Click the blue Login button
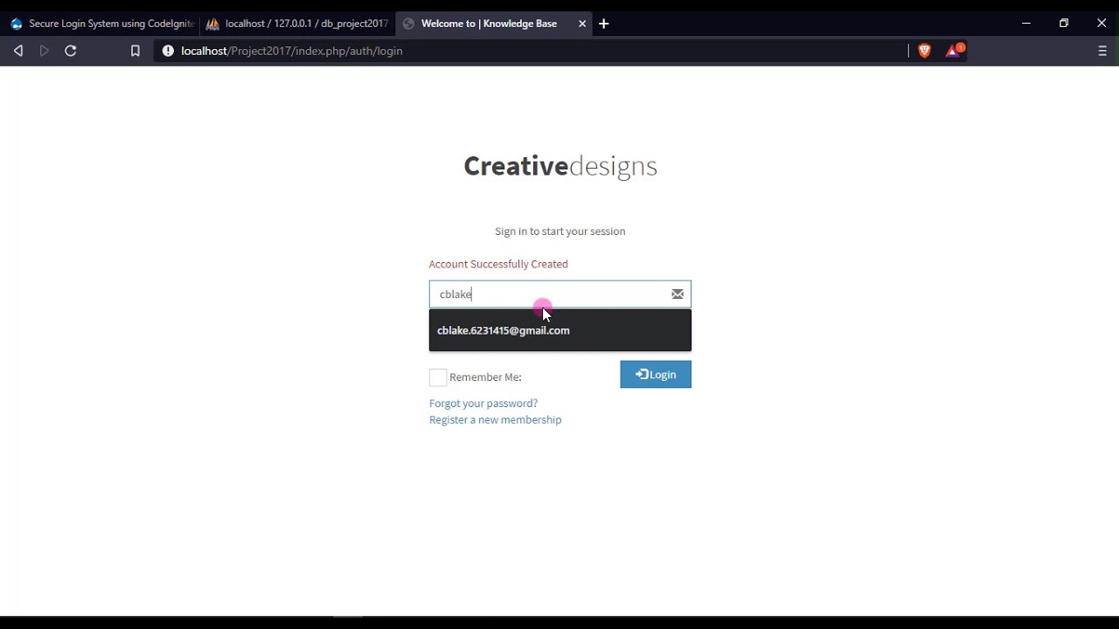 (656, 374)
